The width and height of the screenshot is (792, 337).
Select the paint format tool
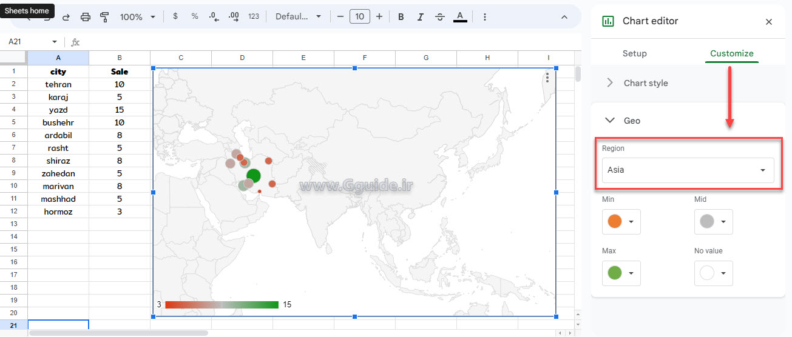(x=104, y=17)
